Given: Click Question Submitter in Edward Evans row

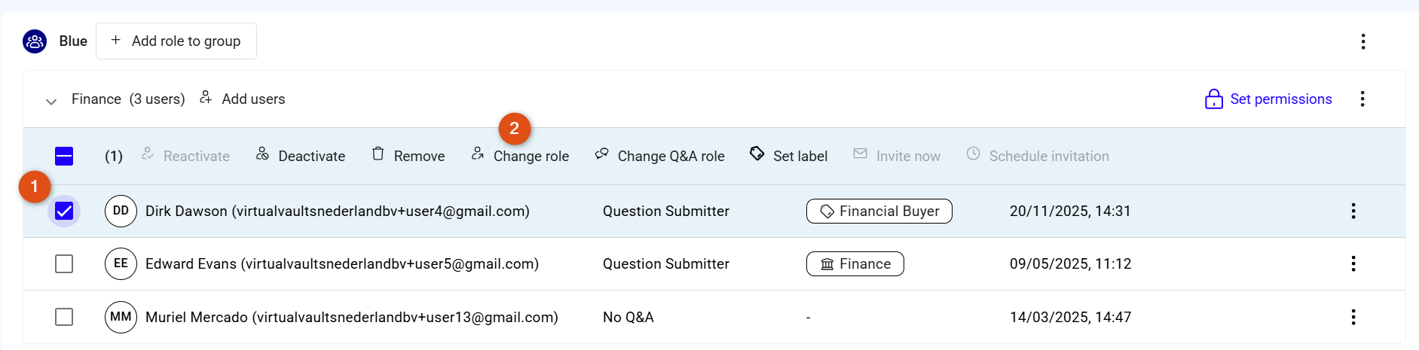Looking at the screenshot, I should (x=666, y=264).
